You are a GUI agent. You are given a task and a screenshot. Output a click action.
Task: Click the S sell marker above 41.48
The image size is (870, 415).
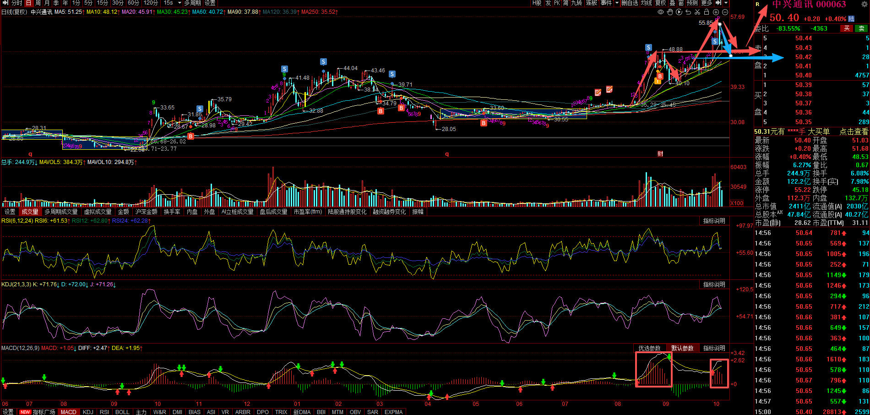click(284, 69)
